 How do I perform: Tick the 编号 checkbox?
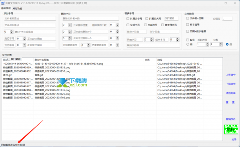[187, 40]
